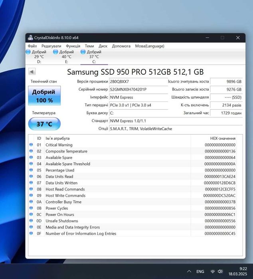Click the HEX-значення column header
253x279 pixels.
[x=213, y=138]
